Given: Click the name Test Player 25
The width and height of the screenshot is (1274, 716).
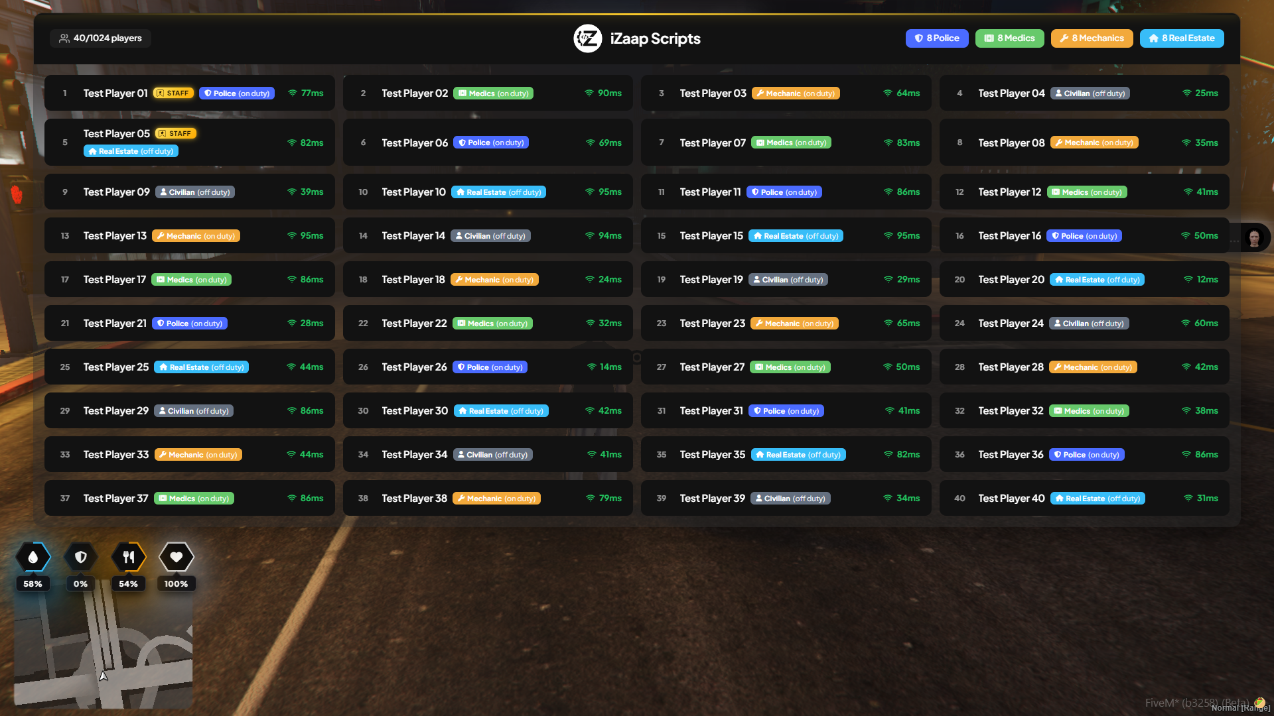Looking at the screenshot, I should coord(116,367).
